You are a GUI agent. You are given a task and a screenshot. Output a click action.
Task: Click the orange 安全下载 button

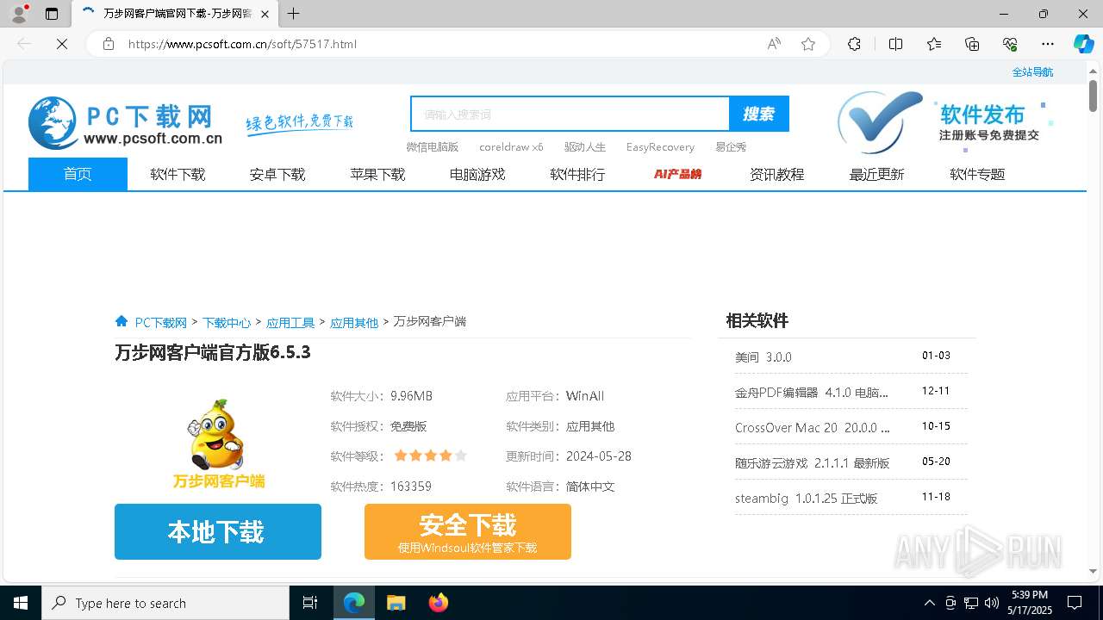pyautogui.click(x=468, y=532)
